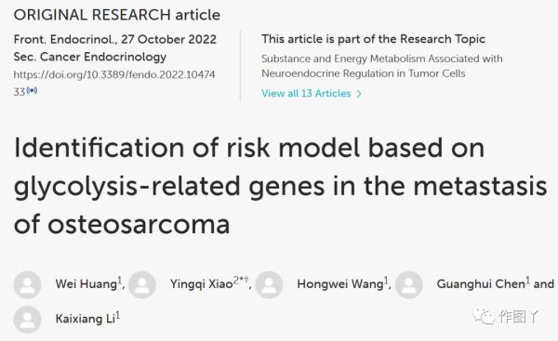Open author name Yingqi Xiao
Screen dimensions: 558x341
[x=202, y=283]
